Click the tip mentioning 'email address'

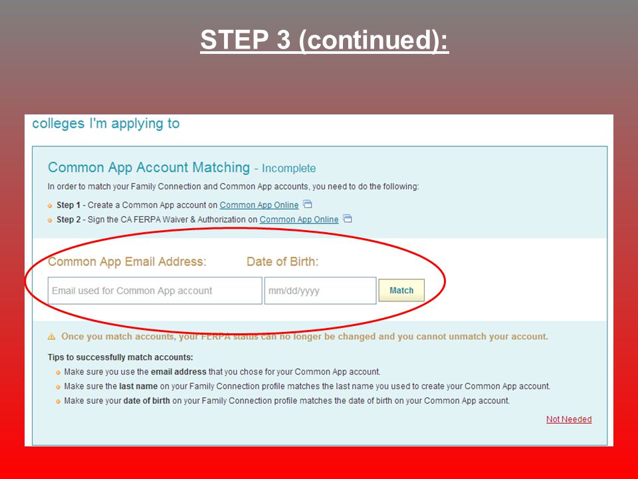[222, 372]
